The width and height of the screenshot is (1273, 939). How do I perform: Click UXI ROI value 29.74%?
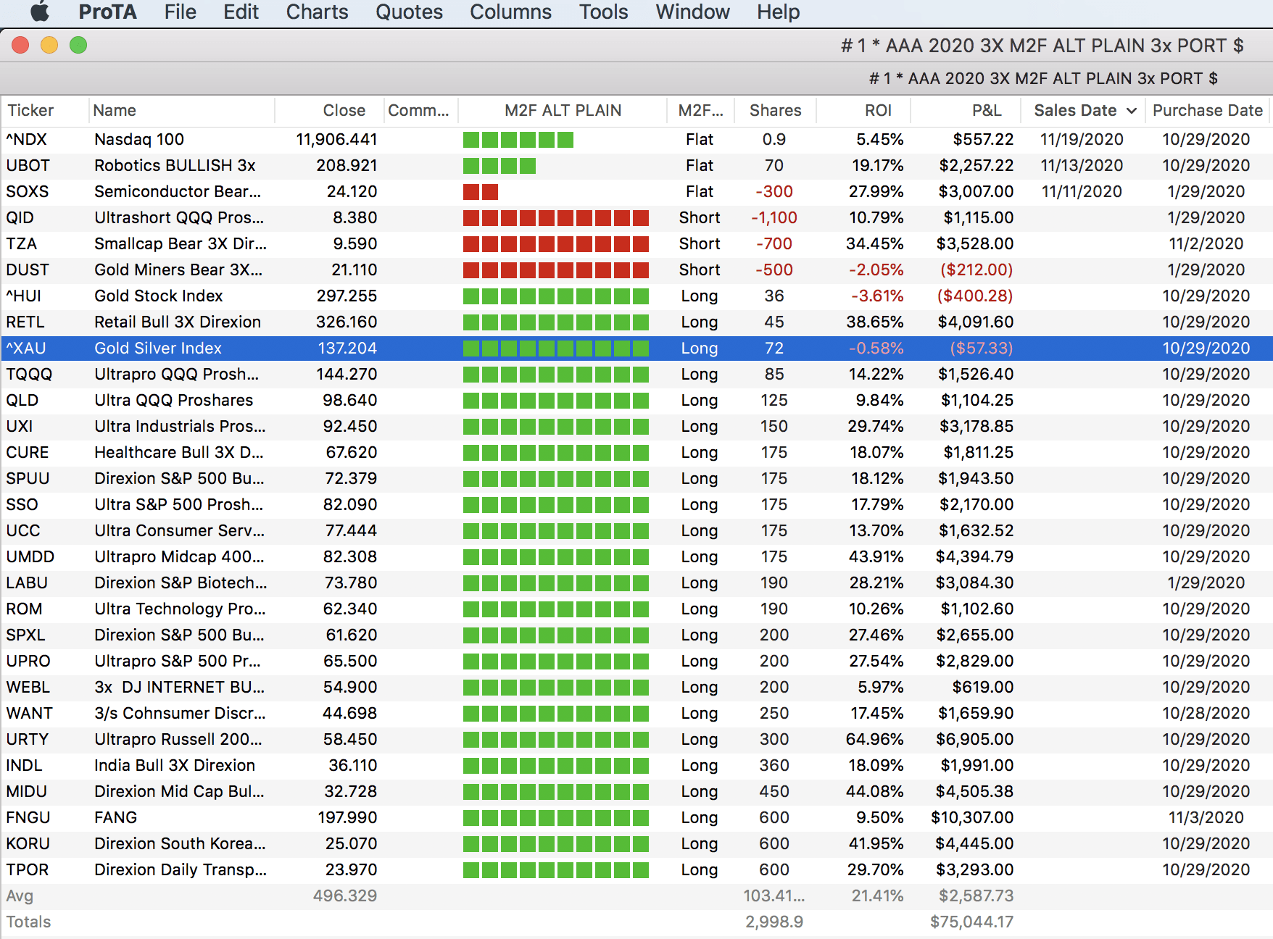click(x=876, y=426)
